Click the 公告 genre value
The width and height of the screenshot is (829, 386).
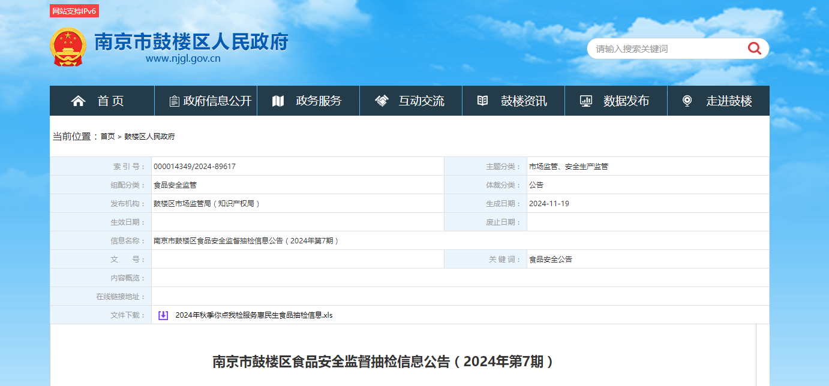(x=536, y=185)
